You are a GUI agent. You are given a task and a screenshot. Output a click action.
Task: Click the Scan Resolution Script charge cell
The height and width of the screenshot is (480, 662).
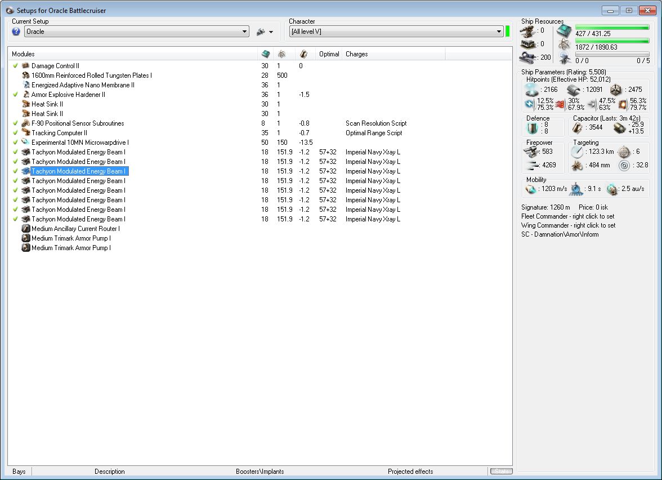[376, 123]
